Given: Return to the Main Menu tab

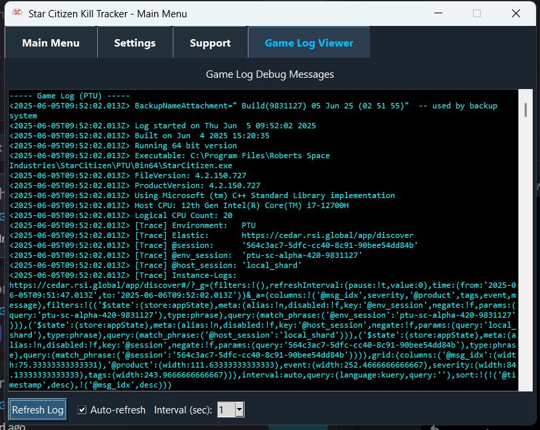Looking at the screenshot, I should tap(50, 43).
